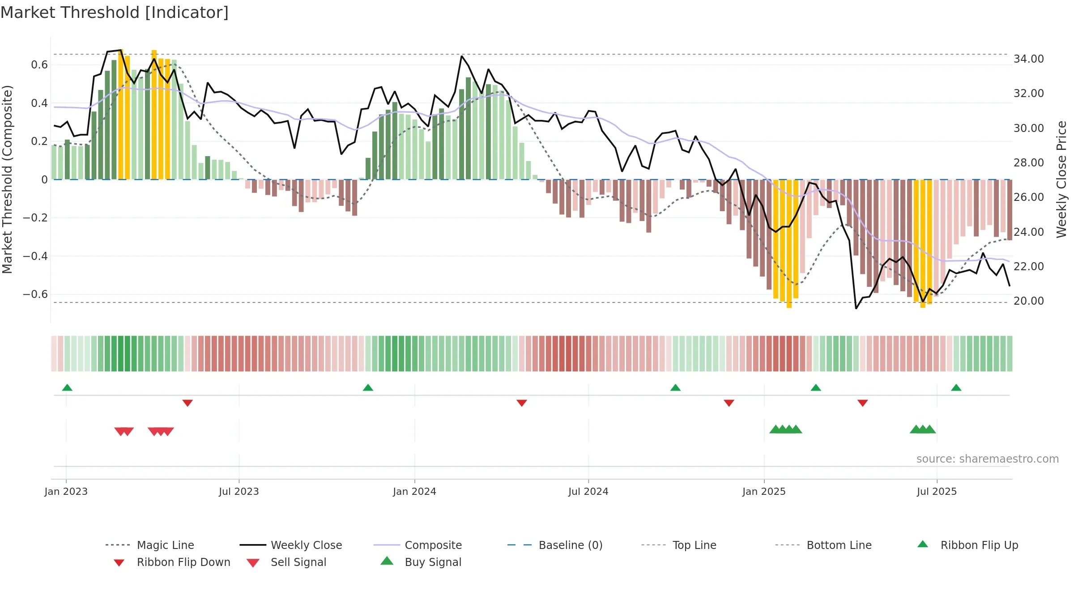The width and height of the screenshot is (1074, 604).
Task: Click the 20.00 price axis label
Action: coord(1029,301)
